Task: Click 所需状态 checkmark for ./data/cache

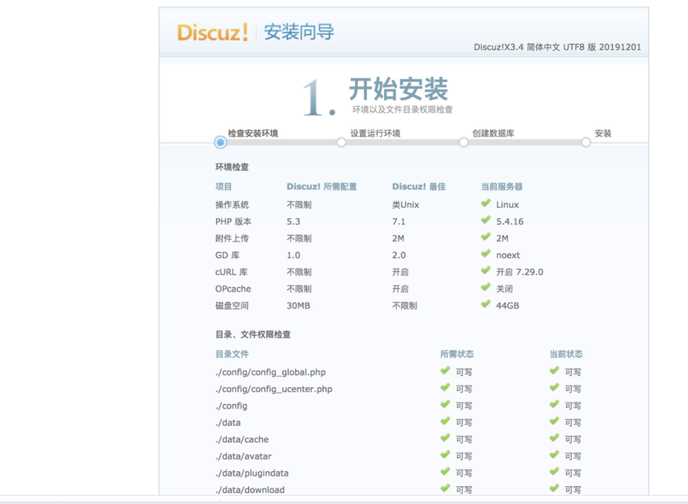Action: (x=445, y=438)
